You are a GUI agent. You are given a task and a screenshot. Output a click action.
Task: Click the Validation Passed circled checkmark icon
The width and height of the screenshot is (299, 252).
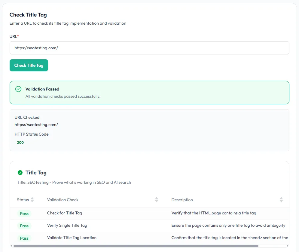[x=18, y=89]
